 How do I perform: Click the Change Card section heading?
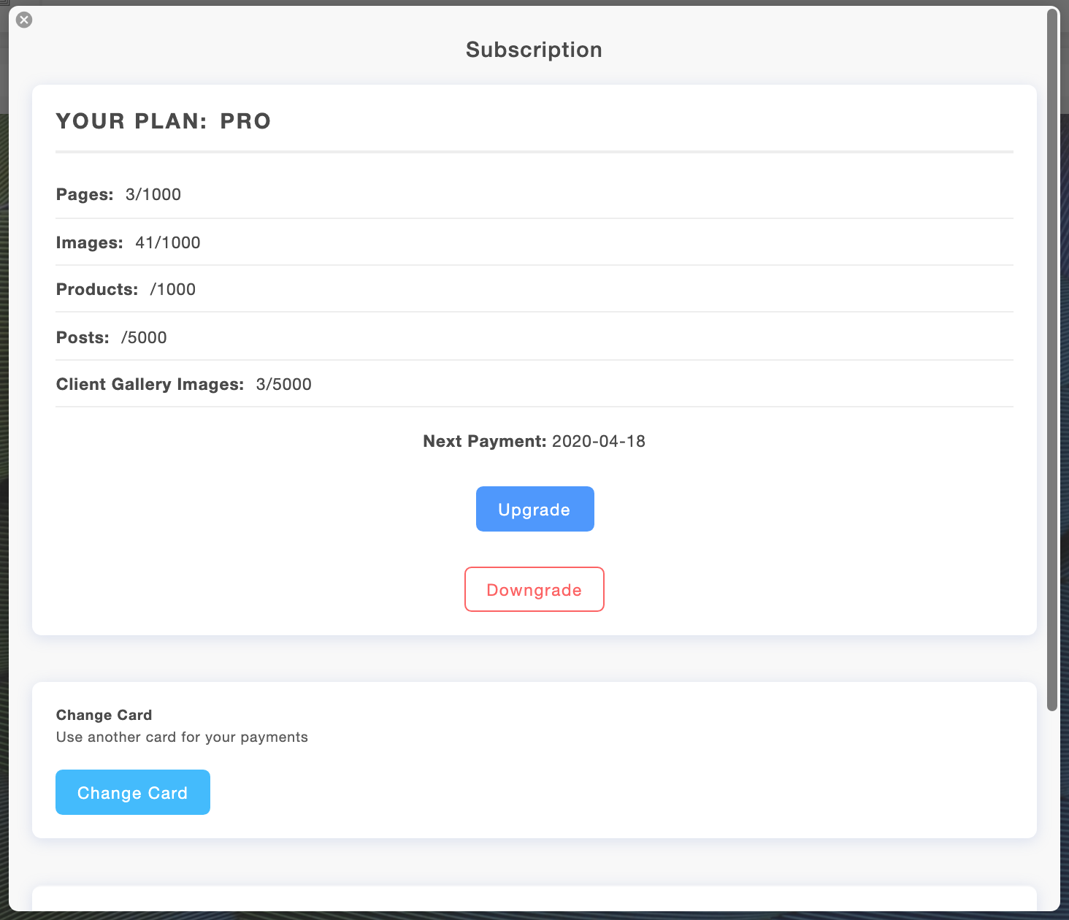tap(104, 715)
